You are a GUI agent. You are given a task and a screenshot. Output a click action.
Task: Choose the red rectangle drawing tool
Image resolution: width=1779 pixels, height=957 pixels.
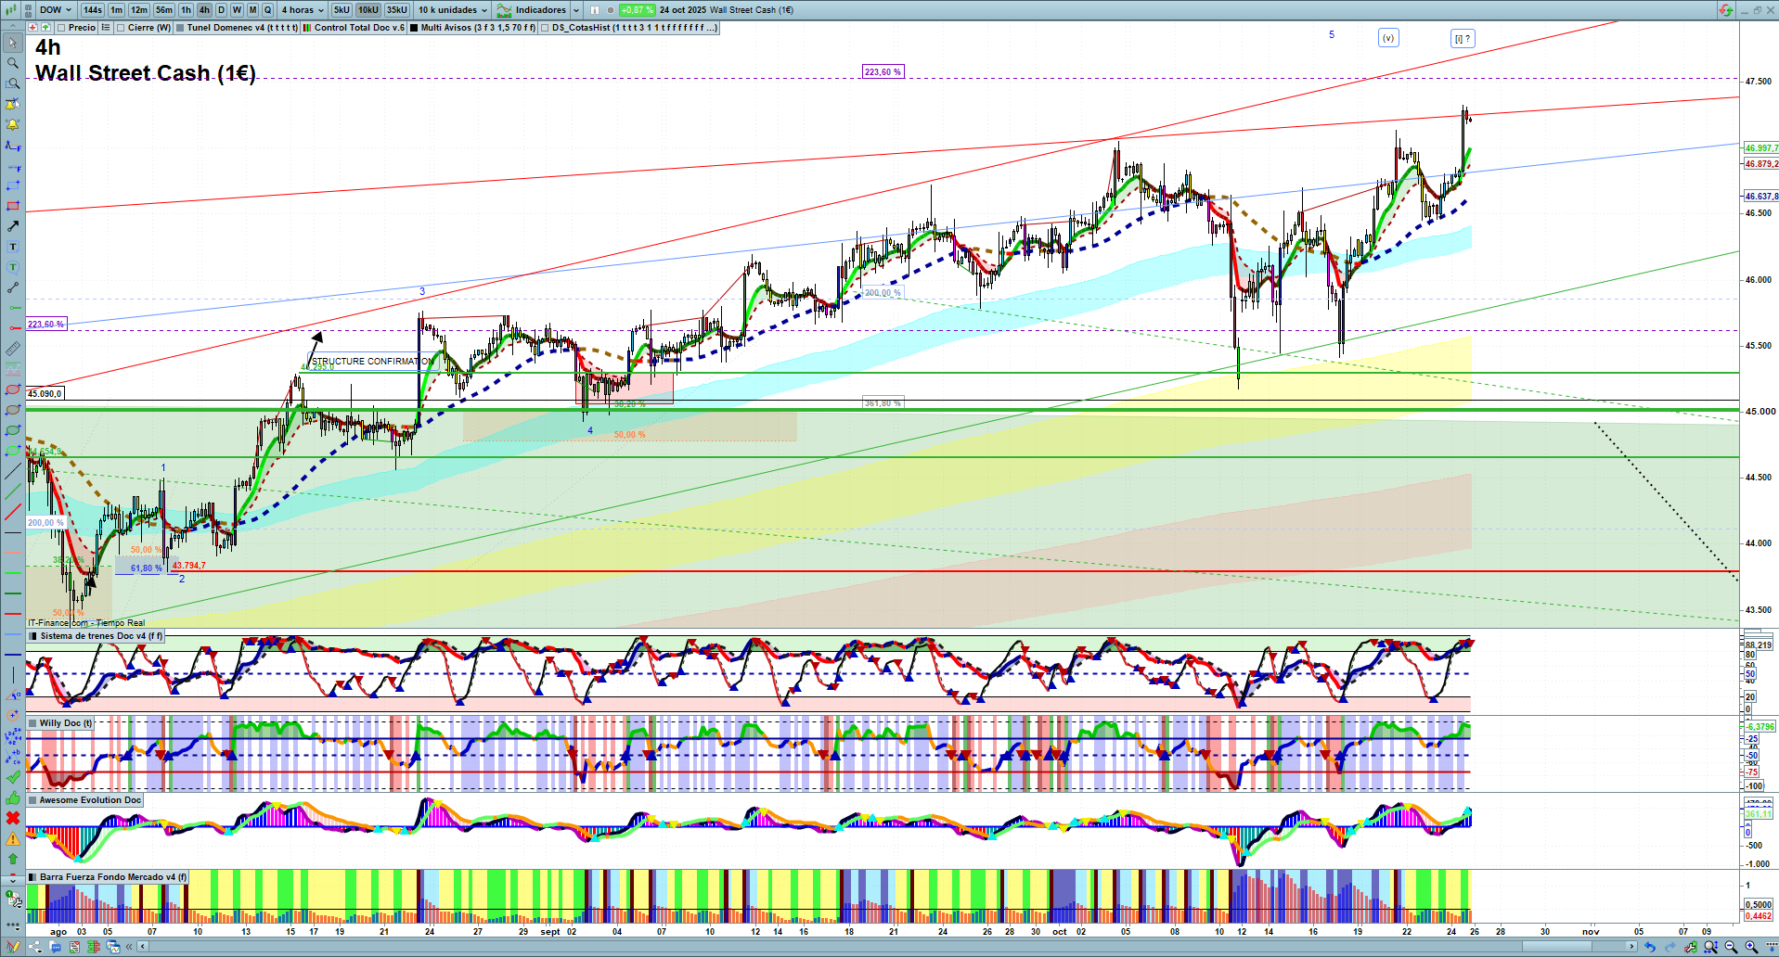(13, 206)
